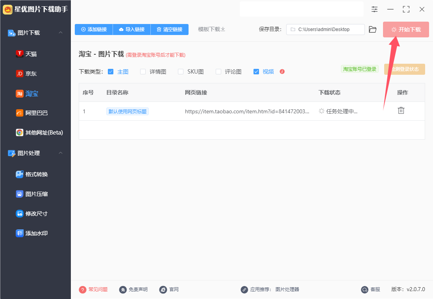433x299 pixels.
Task: Click the red info icon beside 视频
Action: (282, 72)
